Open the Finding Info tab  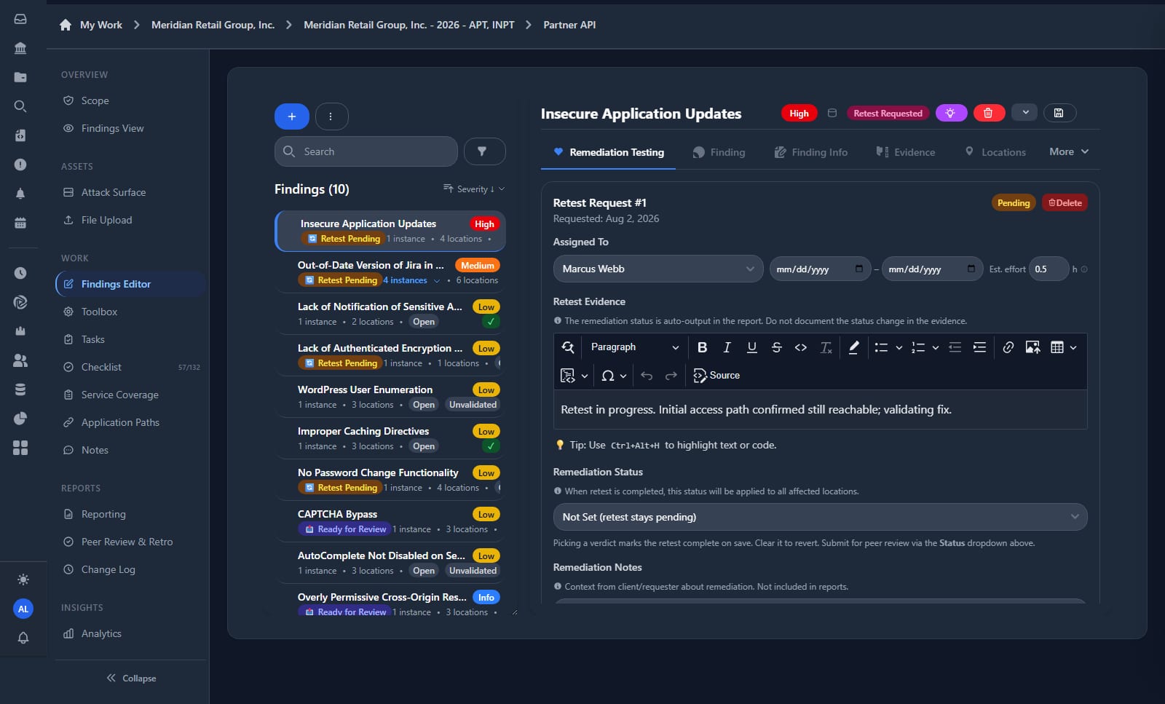coord(811,152)
